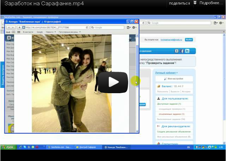Open Sarafanka's Twitter social icon
This screenshot has width=226, height=161.
187,51
